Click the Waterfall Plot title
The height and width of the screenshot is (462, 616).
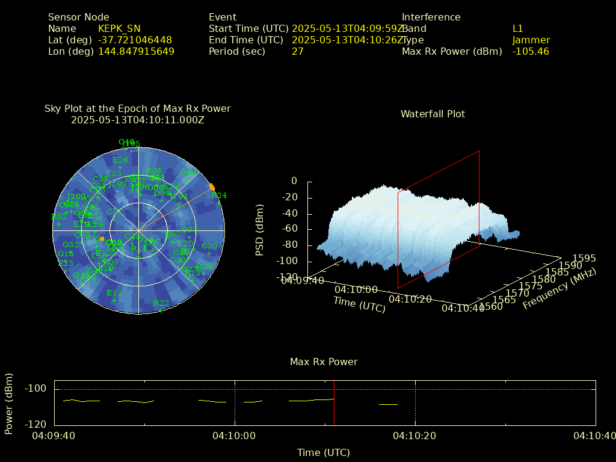[433, 114]
